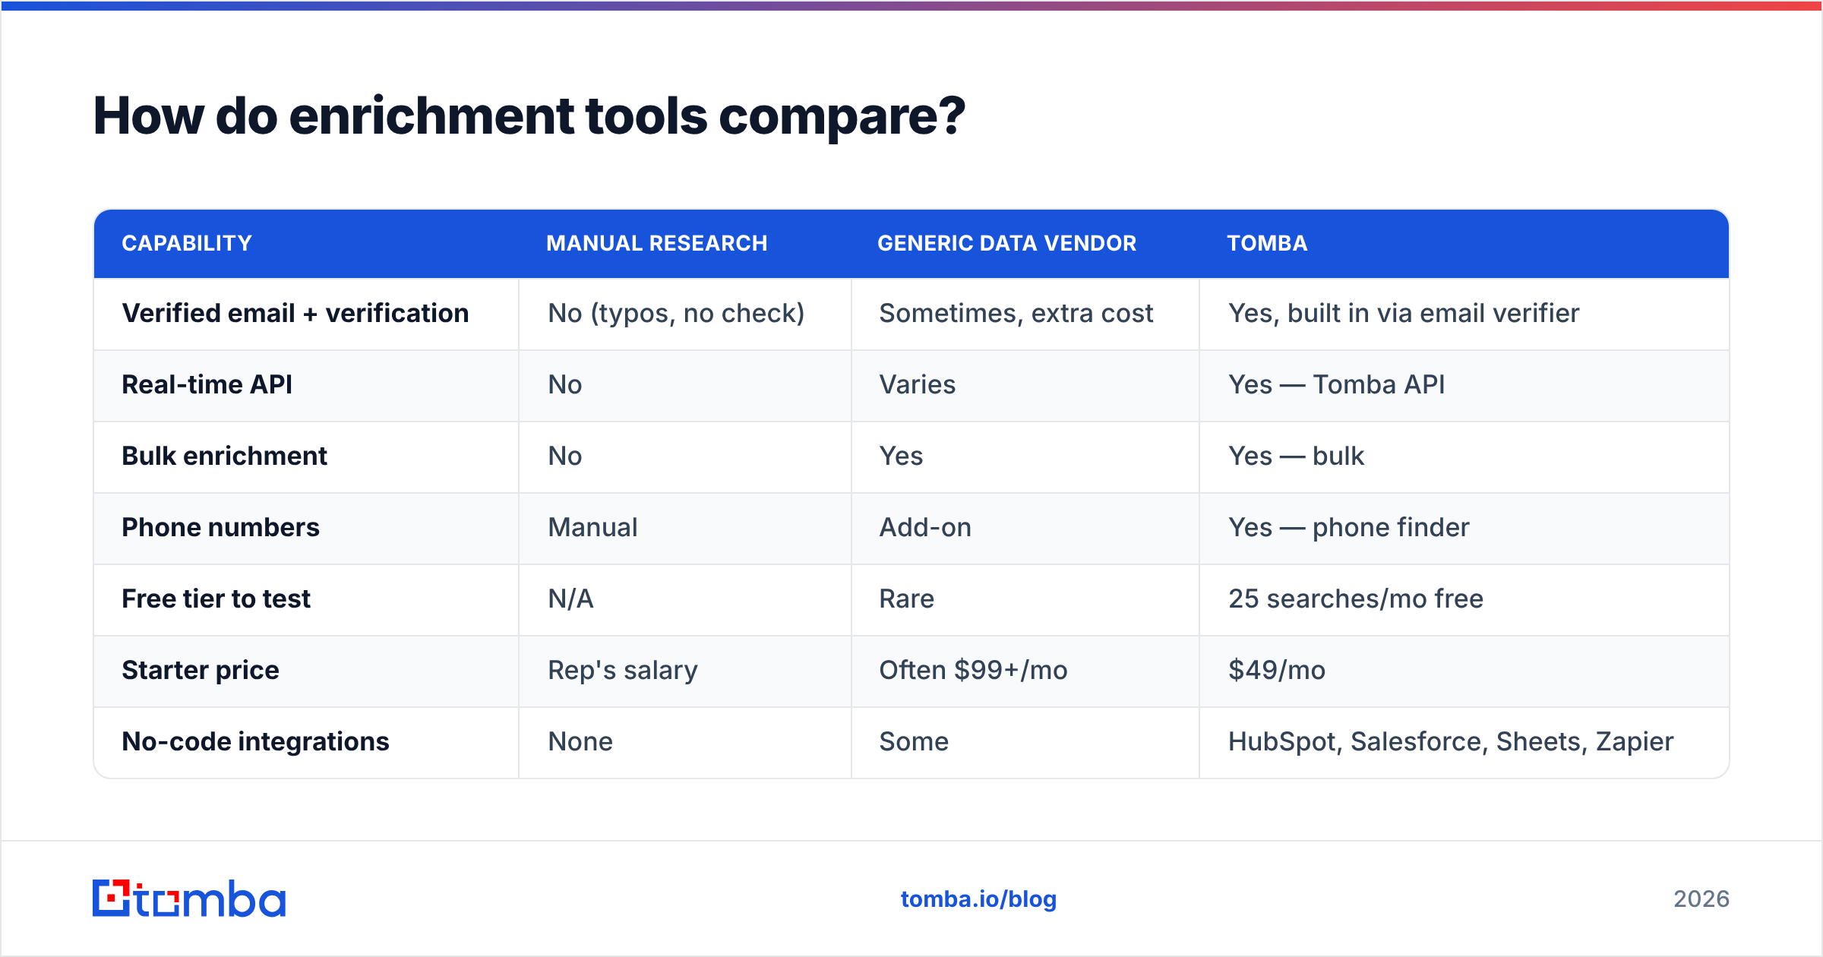Select the CAPABILITY column header
The image size is (1823, 957).
pyautogui.click(x=187, y=243)
